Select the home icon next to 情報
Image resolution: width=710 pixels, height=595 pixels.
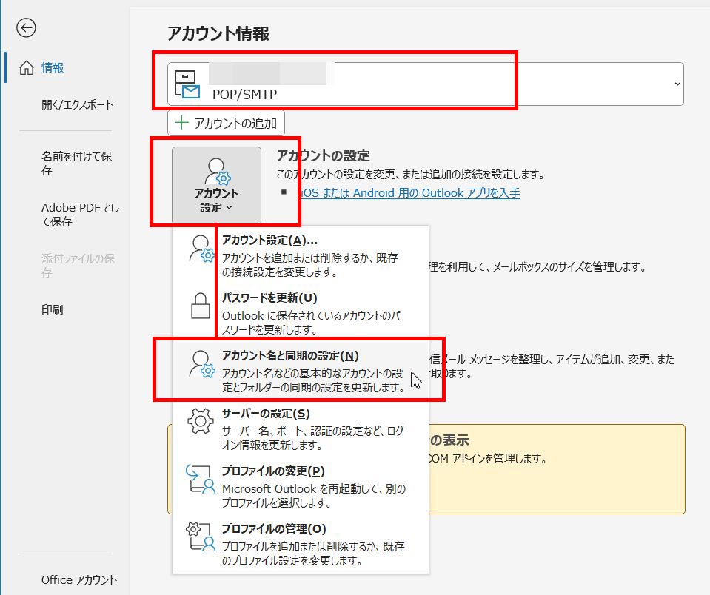25,67
